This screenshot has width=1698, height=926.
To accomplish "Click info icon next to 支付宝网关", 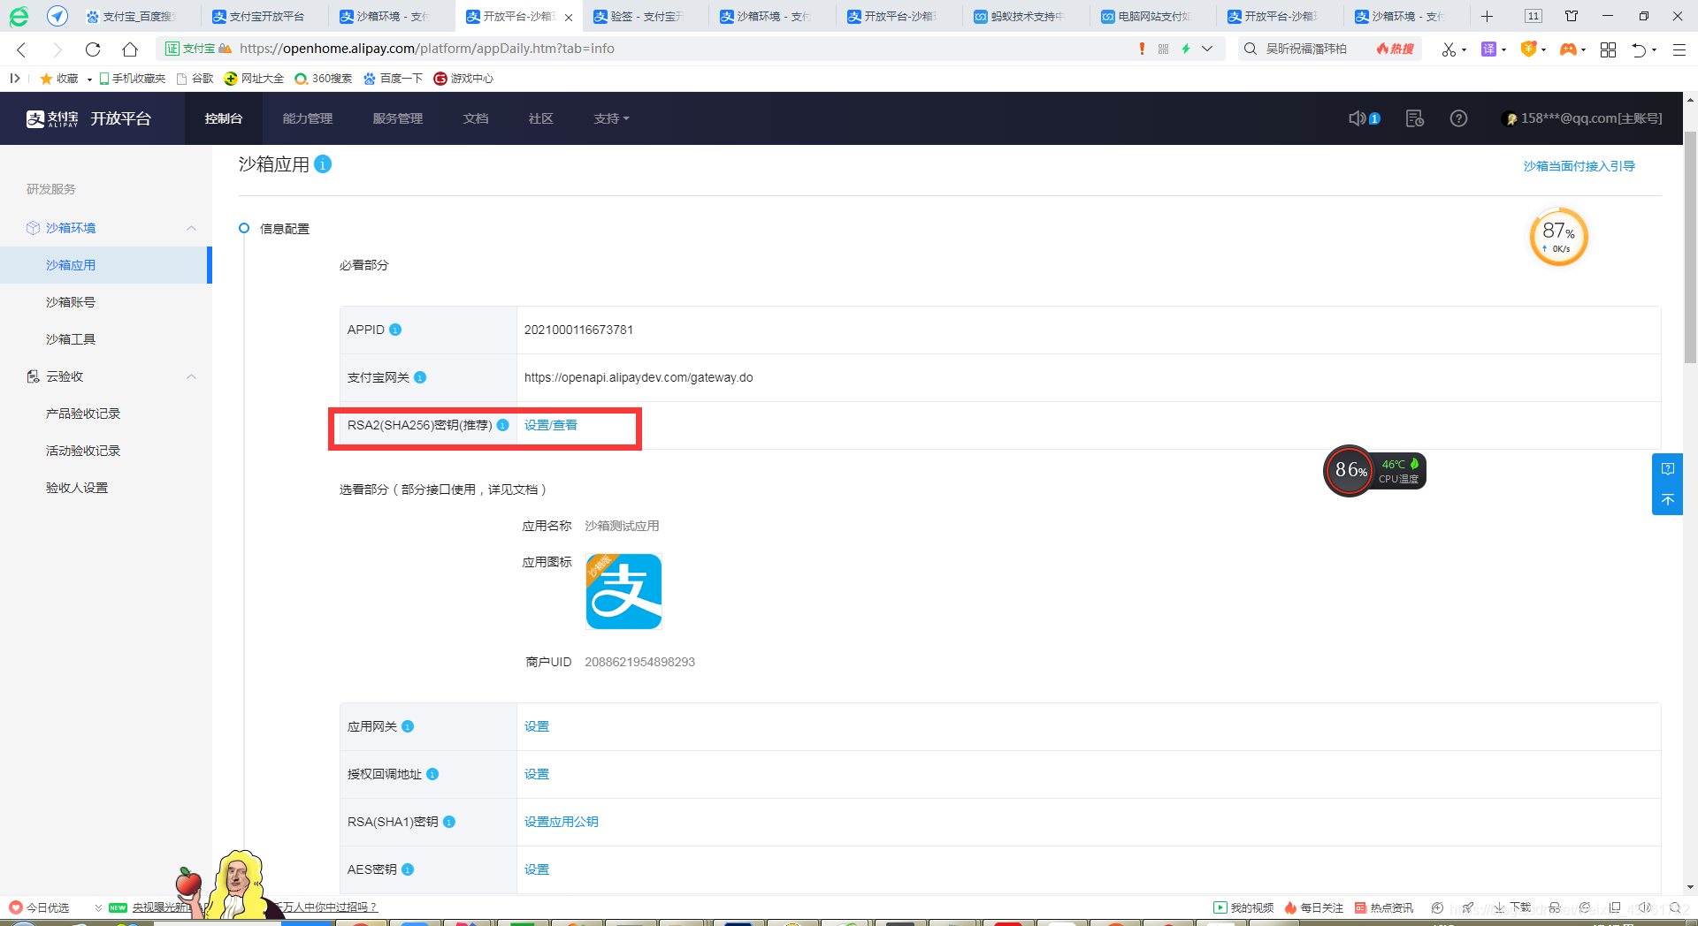I will pos(420,377).
